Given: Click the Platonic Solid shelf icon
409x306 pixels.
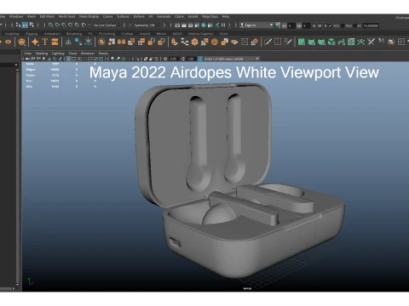Looking at the screenshot, I should point(21,42).
